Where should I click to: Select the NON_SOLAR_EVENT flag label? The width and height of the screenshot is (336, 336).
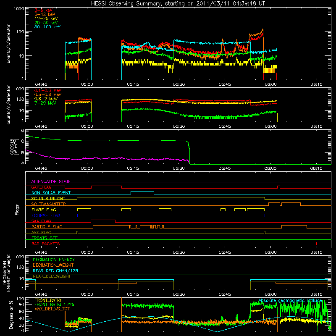pos(51,193)
